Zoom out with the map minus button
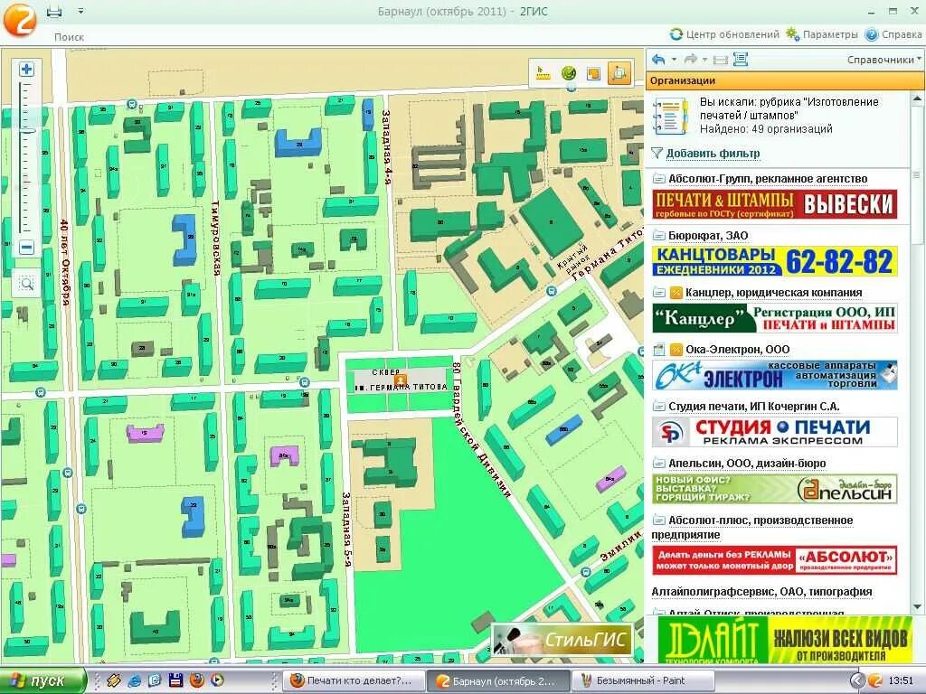 pyautogui.click(x=26, y=247)
